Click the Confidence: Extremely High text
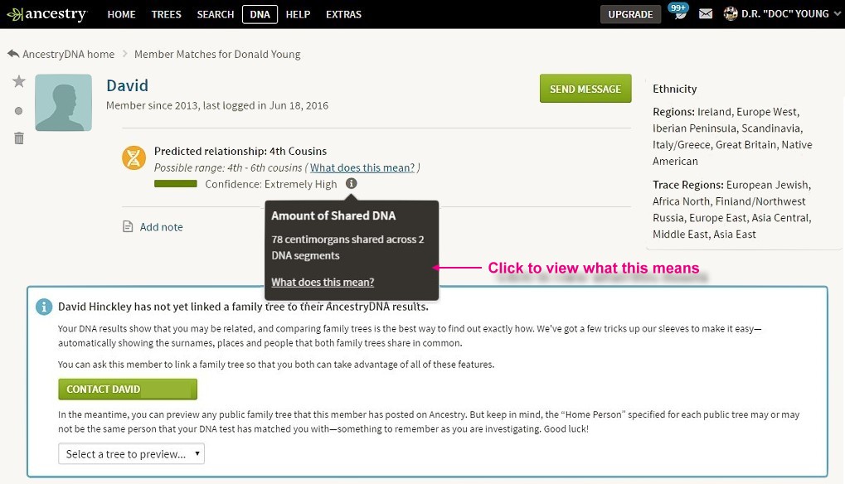This screenshot has width=845, height=484. [271, 184]
